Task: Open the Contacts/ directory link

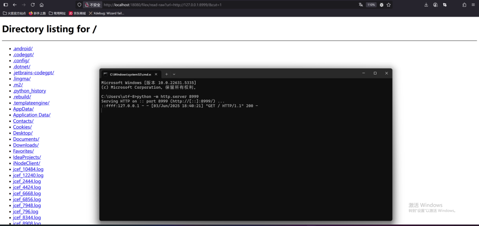Action: coord(23,121)
